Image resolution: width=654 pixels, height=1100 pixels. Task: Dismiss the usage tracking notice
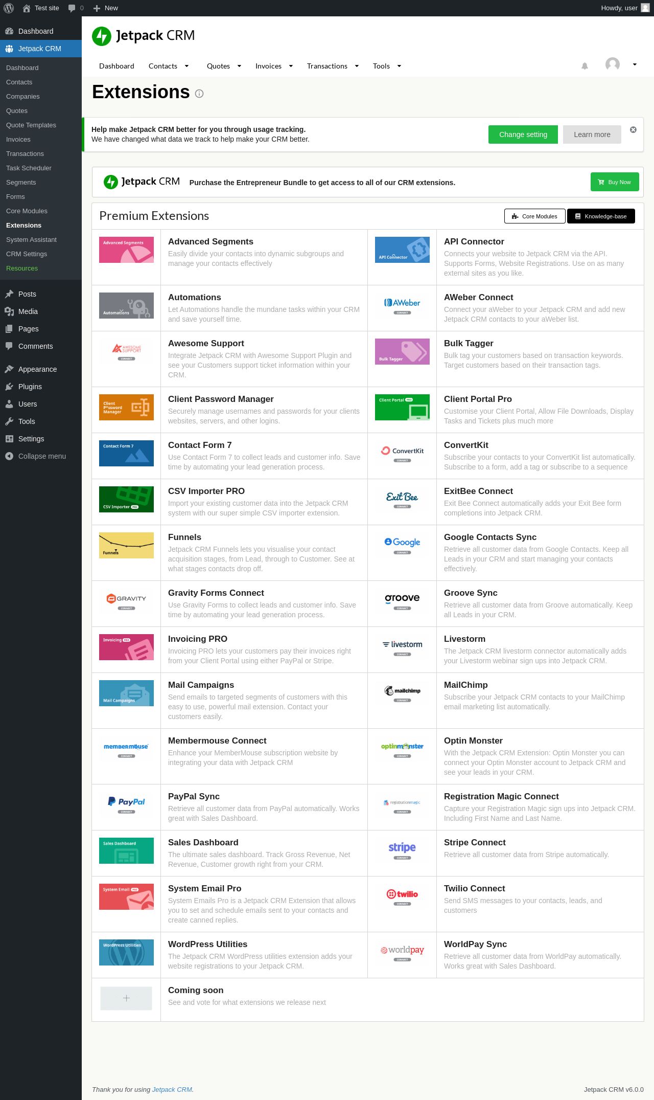[633, 130]
